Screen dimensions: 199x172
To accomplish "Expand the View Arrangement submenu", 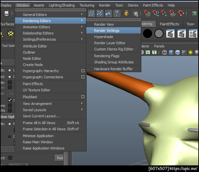I will [x=50, y=104].
